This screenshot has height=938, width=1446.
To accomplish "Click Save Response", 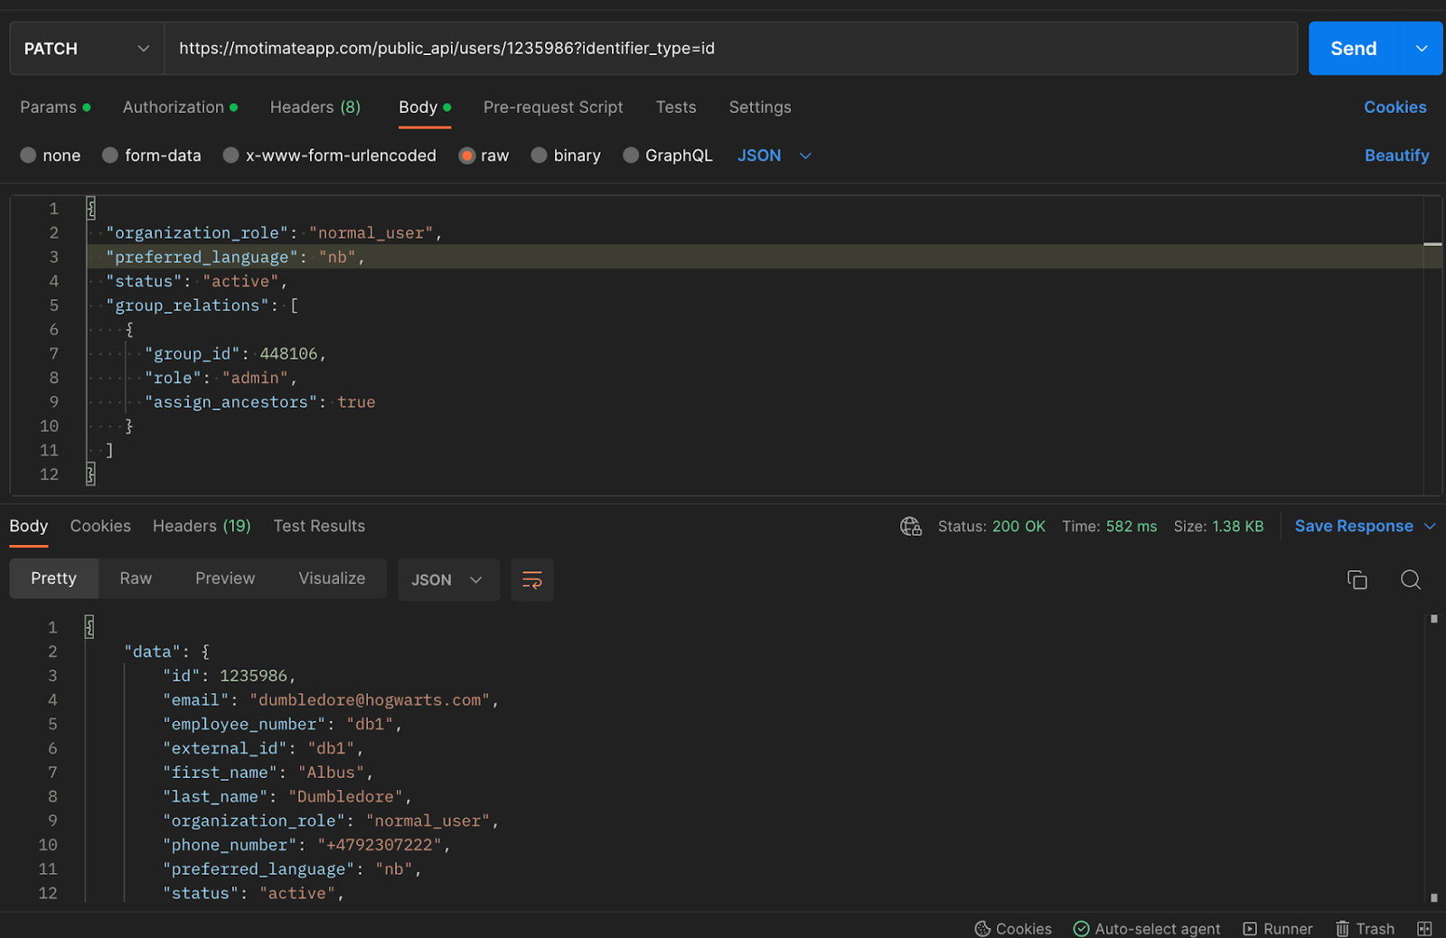I will click(x=1353, y=526).
